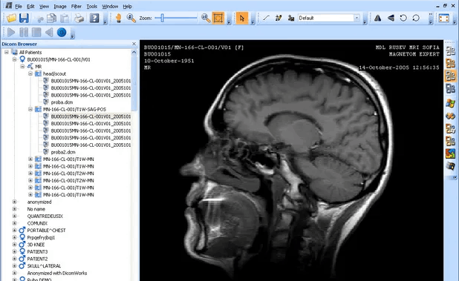Open the Edit menu

pos(30,7)
